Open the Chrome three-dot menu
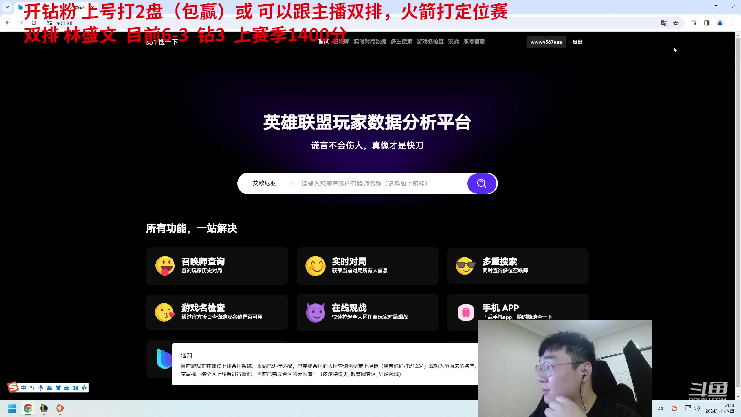The image size is (741, 417). [x=733, y=23]
